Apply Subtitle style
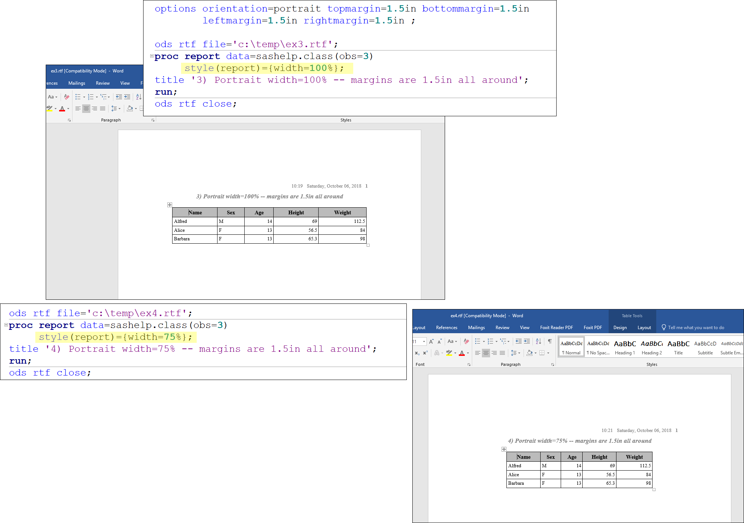Image resolution: width=744 pixels, height=523 pixels. pos(705,347)
